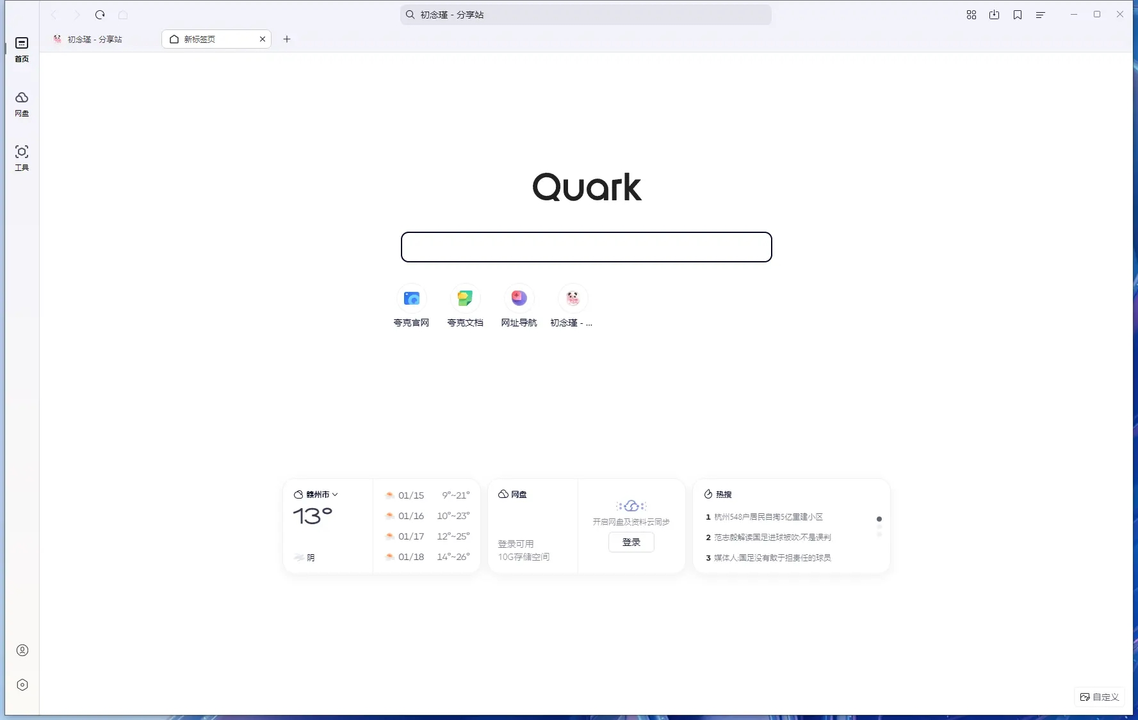Click the 01/18 forecast row
1138x720 pixels.
pyautogui.click(x=427, y=557)
